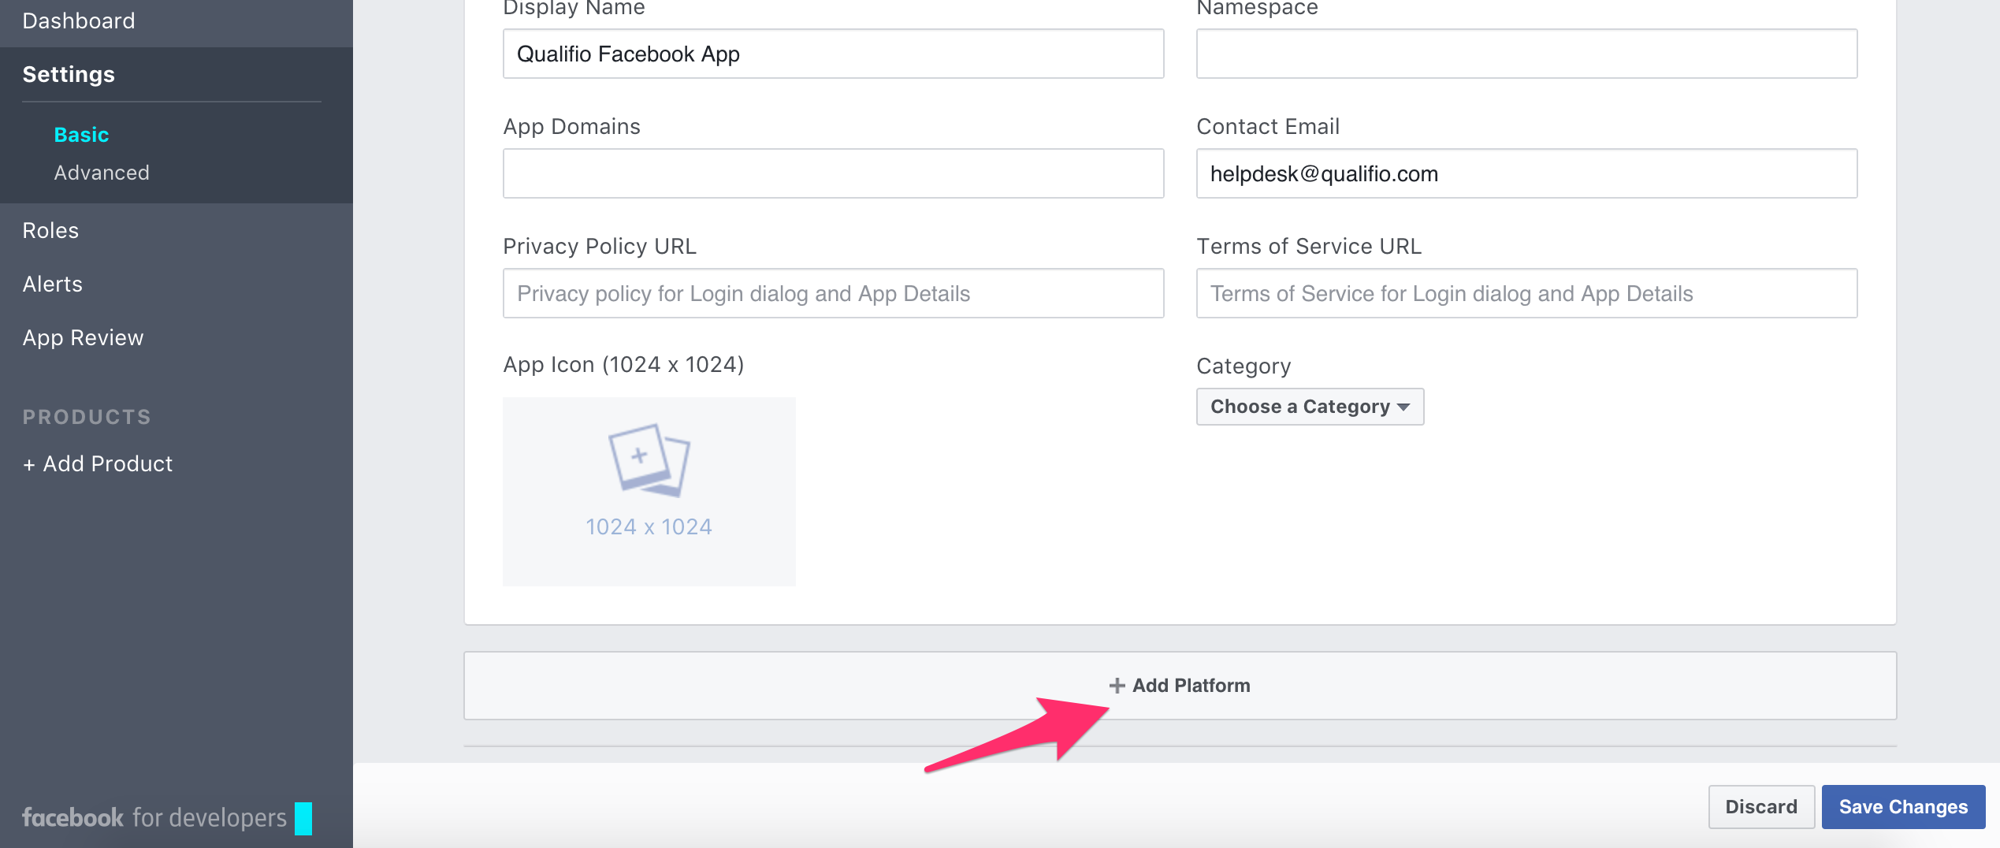Click the Display Name text field

coord(833,54)
